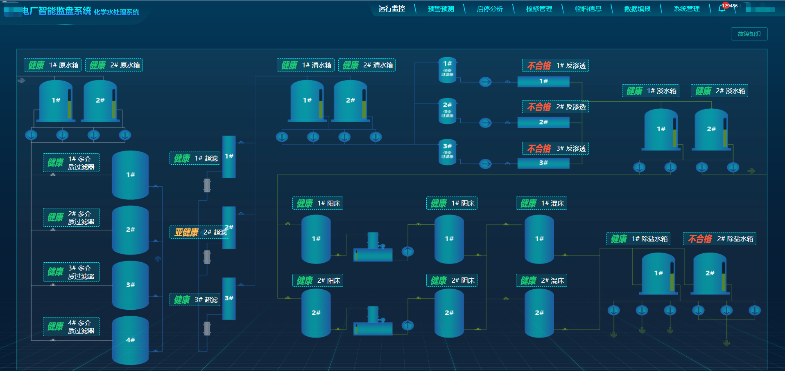Select the 1# 淡水箱 tank icon
The height and width of the screenshot is (371, 785).
661,130
